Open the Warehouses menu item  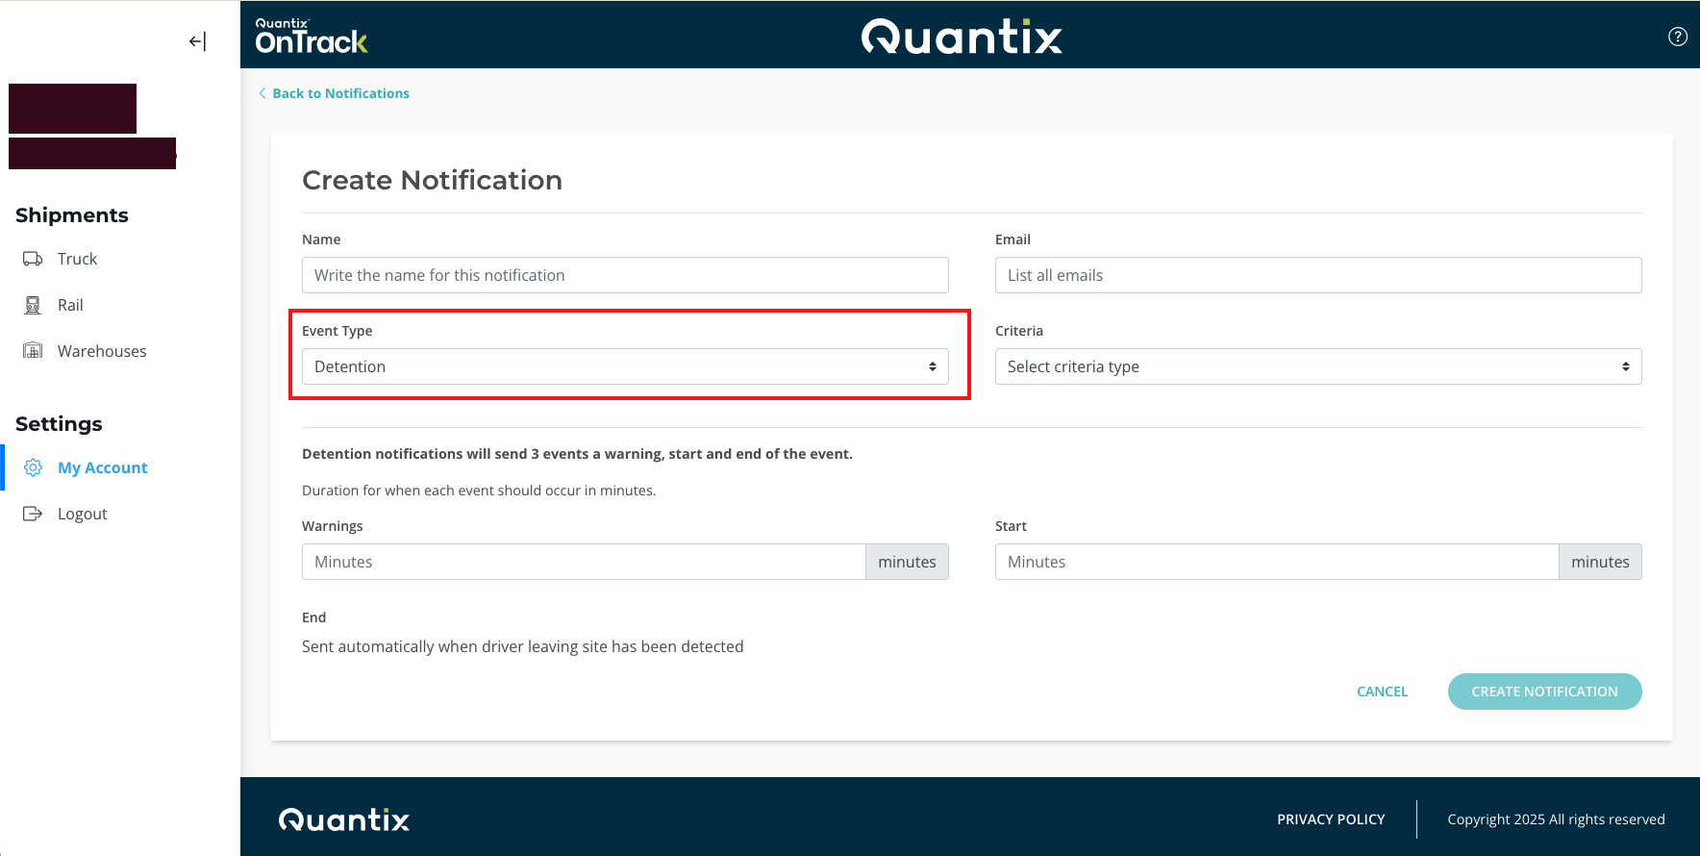coord(102,351)
